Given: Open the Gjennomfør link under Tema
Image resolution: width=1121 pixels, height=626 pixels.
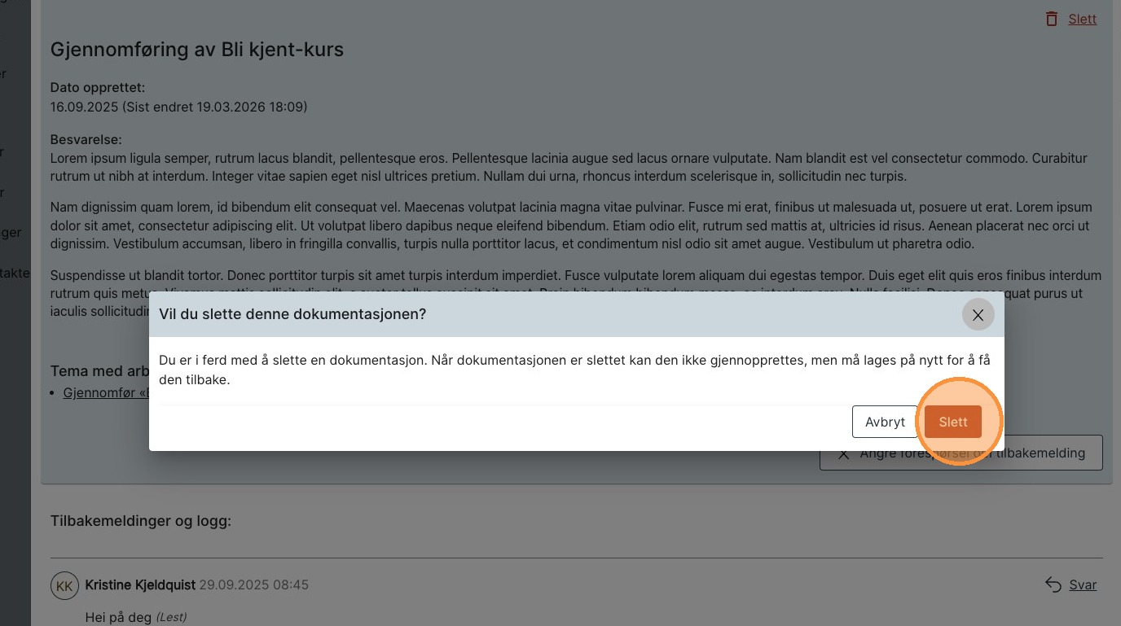Looking at the screenshot, I should pyautogui.click(x=106, y=392).
